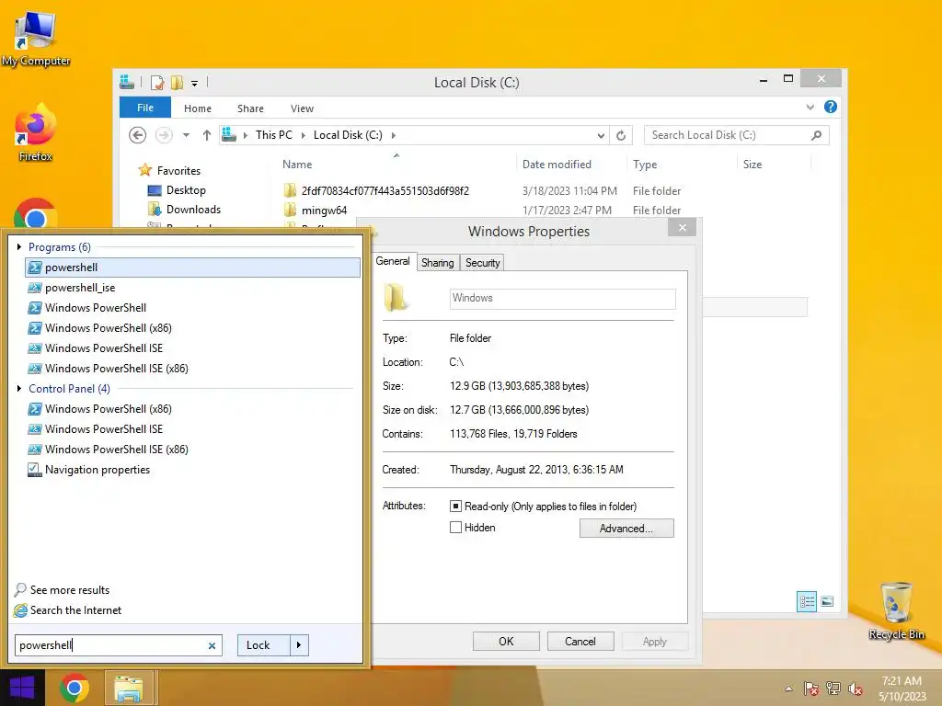
Task: Expand the This PC breadcrumb arrow
Action: 303,136
